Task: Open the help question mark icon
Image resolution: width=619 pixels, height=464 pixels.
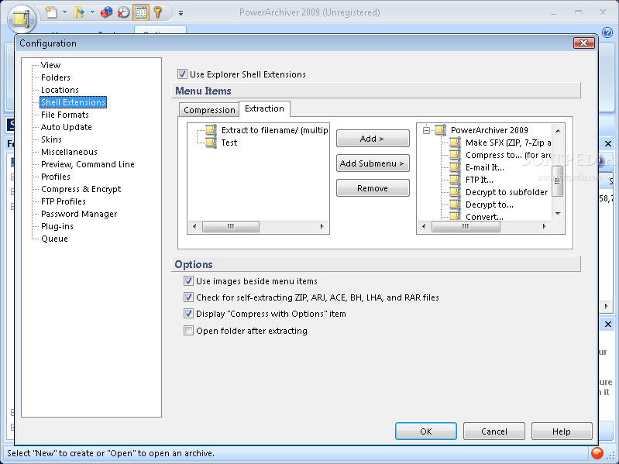Action: (607, 33)
